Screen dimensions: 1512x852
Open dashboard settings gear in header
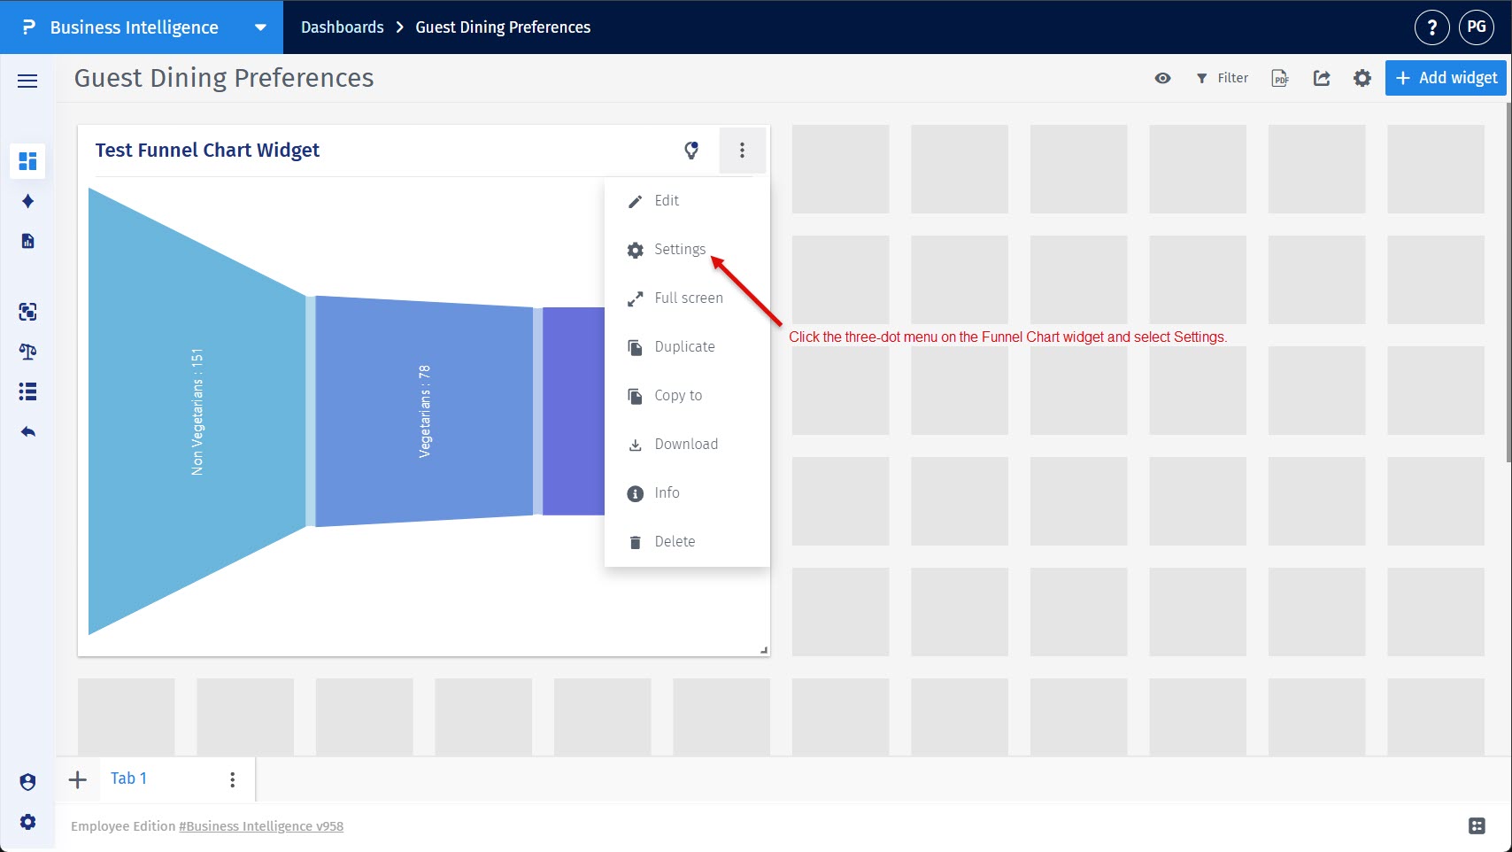[1362, 78]
